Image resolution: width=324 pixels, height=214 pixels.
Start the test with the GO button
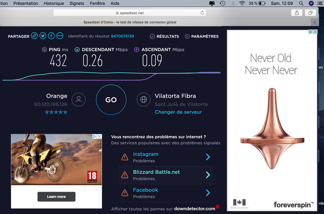pyautogui.click(x=111, y=100)
